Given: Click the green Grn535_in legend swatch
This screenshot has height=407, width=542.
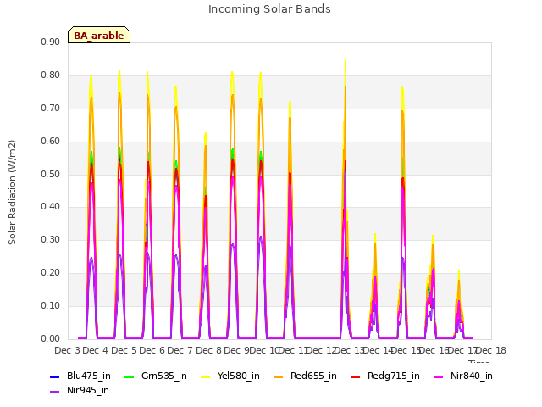Looking at the screenshot, I should [129, 376].
